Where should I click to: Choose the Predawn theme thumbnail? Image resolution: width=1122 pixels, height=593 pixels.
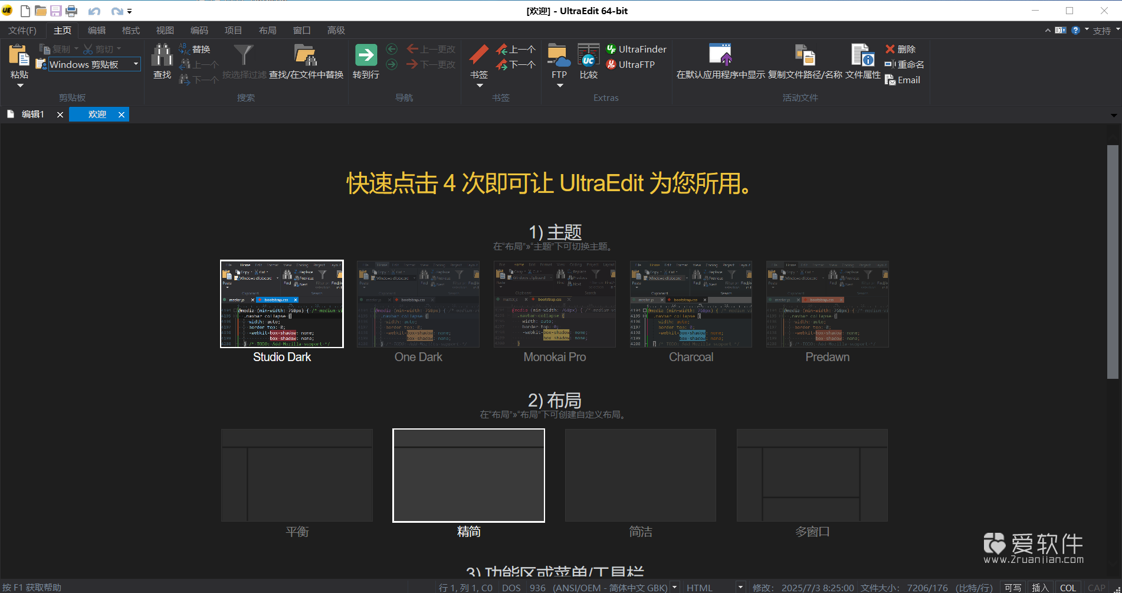coord(827,304)
